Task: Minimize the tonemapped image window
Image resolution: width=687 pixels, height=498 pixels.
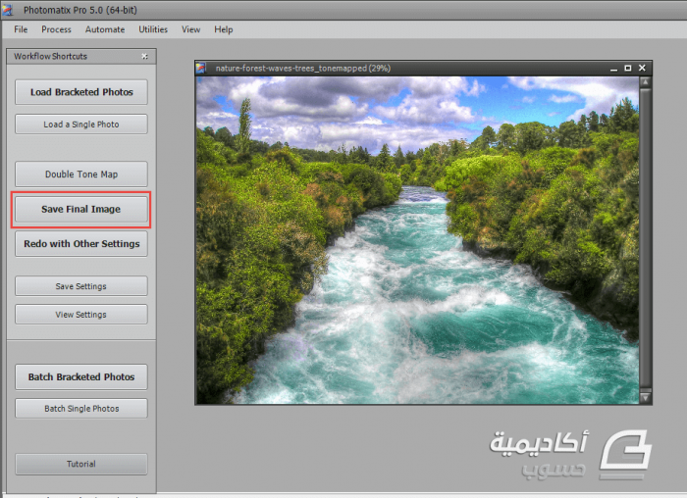Action: click(613, 69)
